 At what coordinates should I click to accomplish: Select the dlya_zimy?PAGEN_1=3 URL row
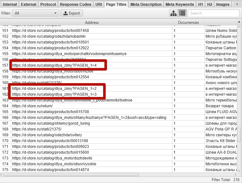click(119, 94)
